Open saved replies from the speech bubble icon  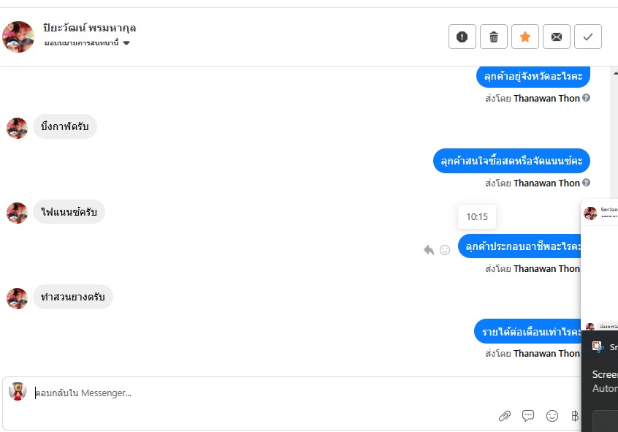click(528, 416)
